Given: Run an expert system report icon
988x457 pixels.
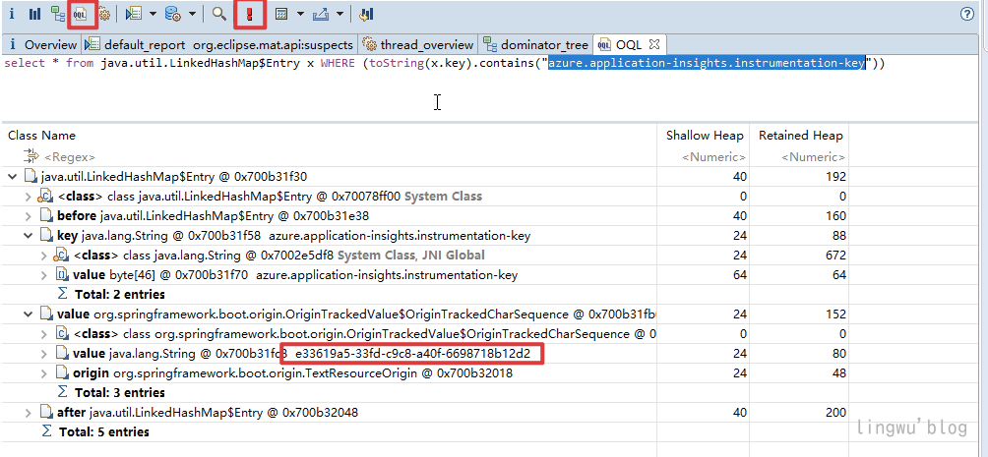Looking at the screenshot, I should [x=133, y=14].
